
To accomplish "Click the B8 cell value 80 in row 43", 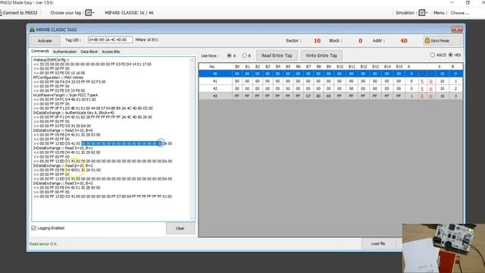I will (x=318, y=96).
